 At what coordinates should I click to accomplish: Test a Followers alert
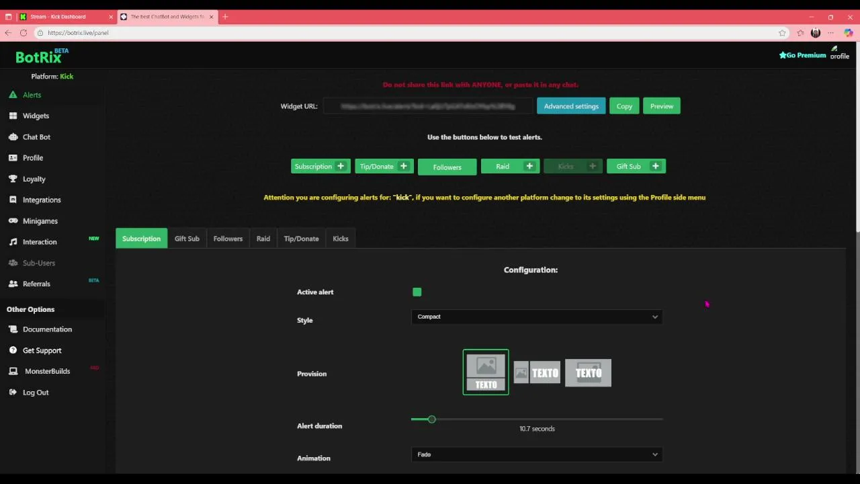pyautogui.click(x=447, y=167)
